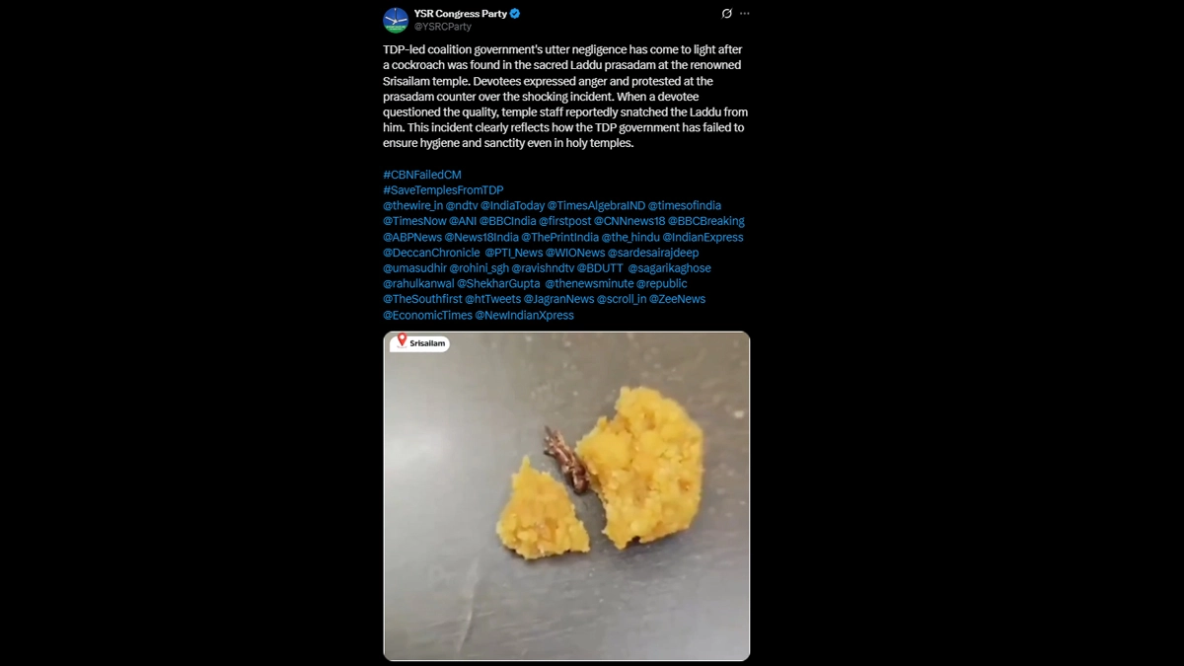
Task: Open the @timesofindia mention
Action: coord(691,205)
